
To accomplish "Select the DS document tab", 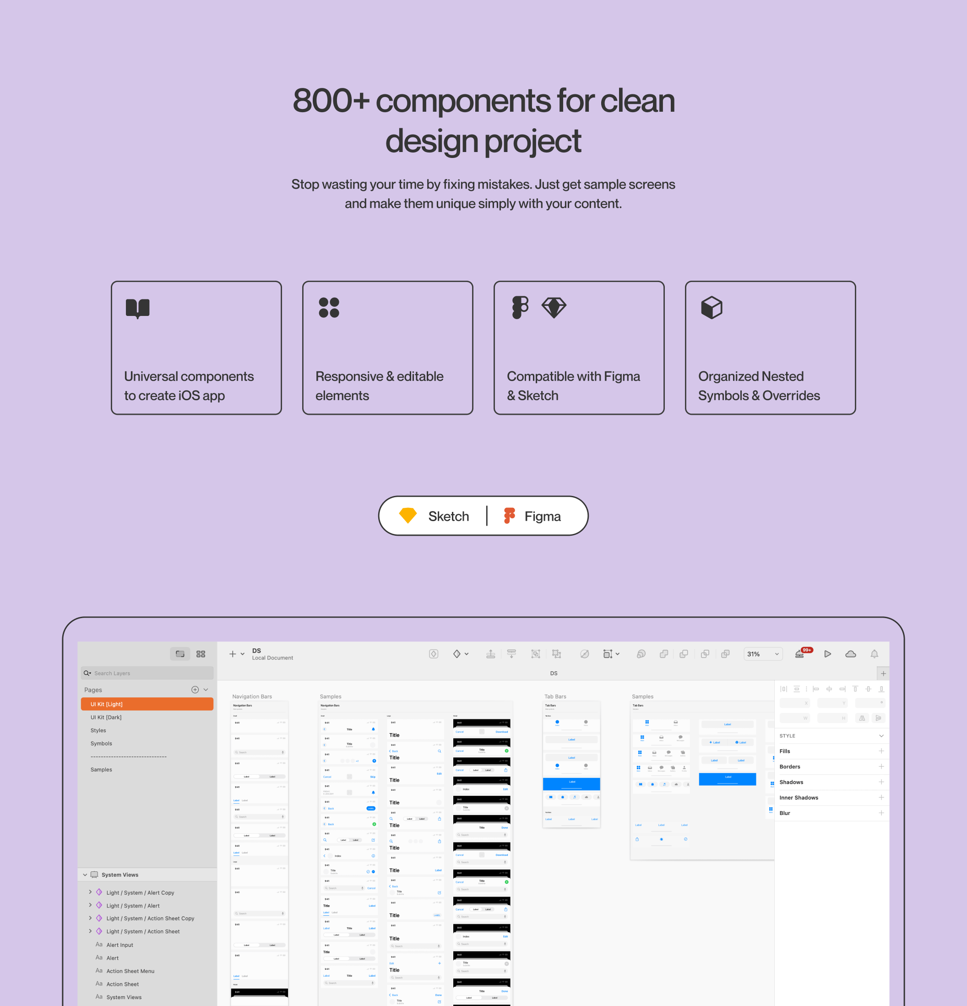I will tap(554, 673).
